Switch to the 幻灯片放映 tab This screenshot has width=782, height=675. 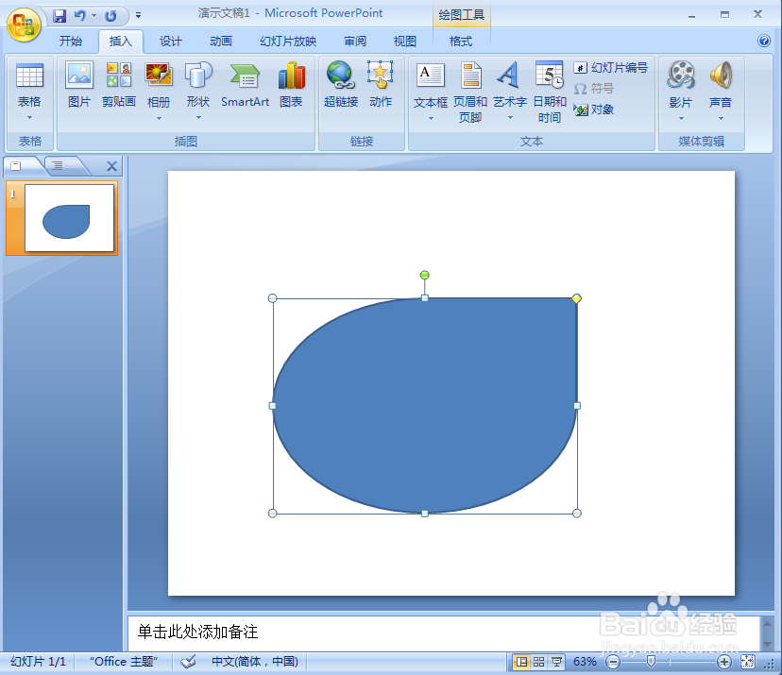(x=288, y=41)
